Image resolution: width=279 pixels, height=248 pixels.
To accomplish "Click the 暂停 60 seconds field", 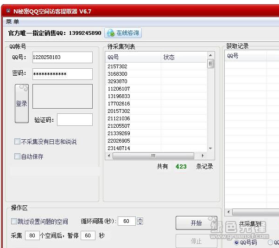I will point(88,235).
